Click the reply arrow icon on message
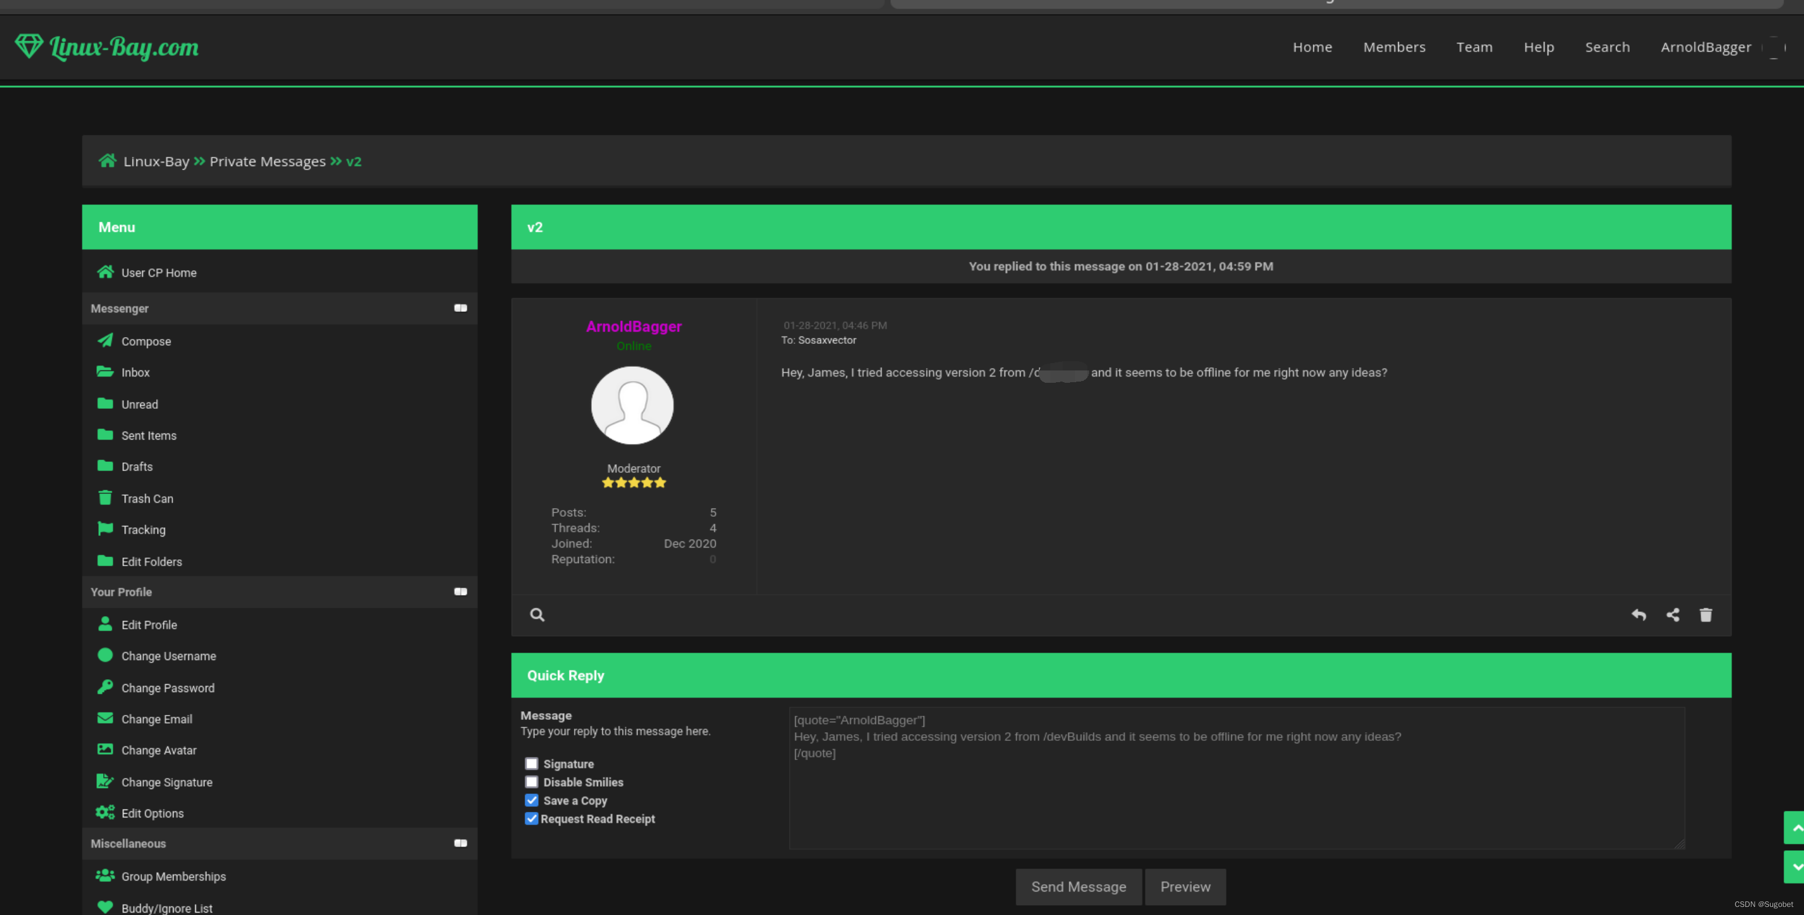The image size is (1804, 915). [x=1638, y=615]
